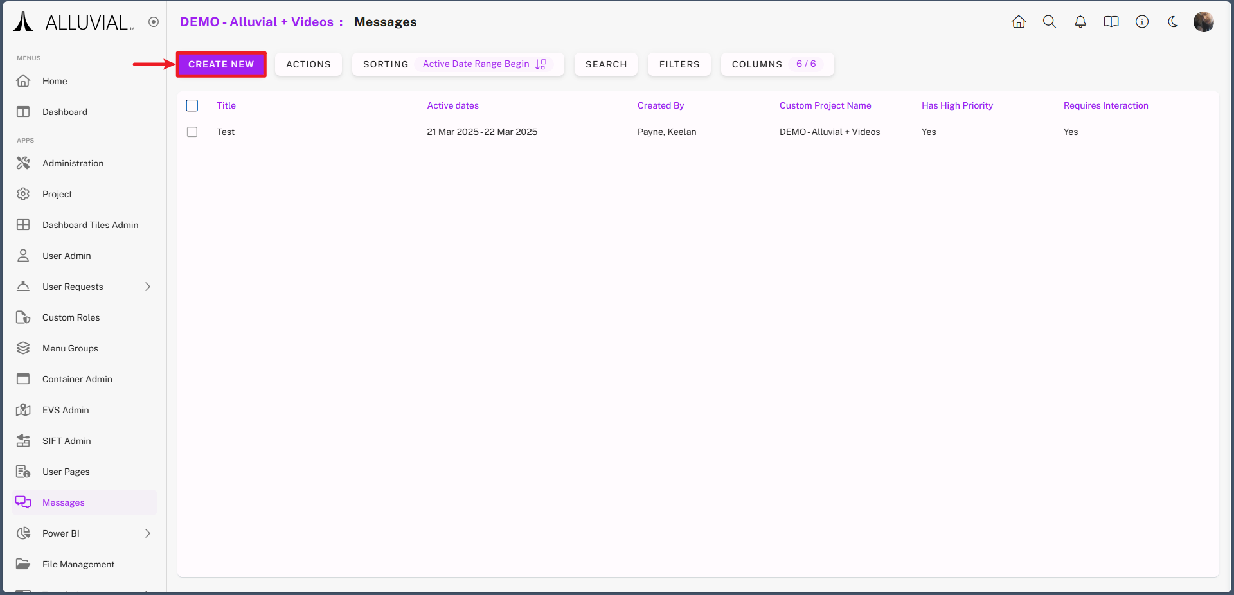Expand the User Requests submenu
The height and width of the screenshot is (595, 1234).
[x=148, y=287]
